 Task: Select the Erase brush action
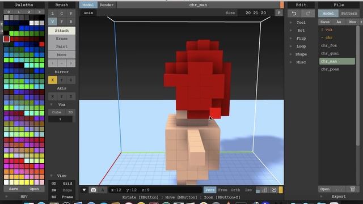coord(62,39)
